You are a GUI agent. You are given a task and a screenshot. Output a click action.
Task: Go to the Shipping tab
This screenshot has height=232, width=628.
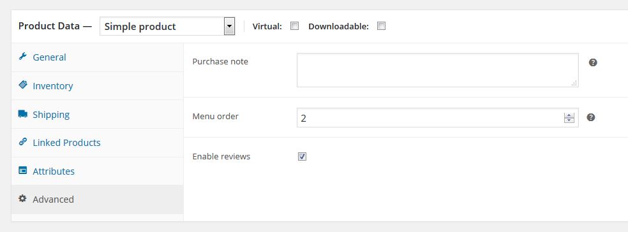(x=97, y=114)
